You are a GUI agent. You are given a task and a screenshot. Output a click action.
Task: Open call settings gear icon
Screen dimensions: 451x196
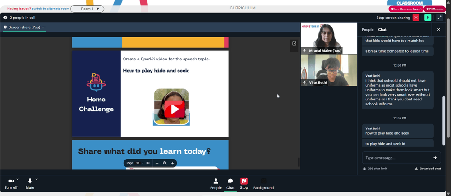tap(5, 18)
